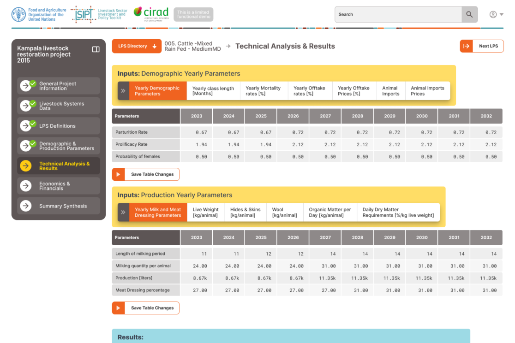515x343 pixels.
Task: Save changes to the demographic table
Action: 146,174
